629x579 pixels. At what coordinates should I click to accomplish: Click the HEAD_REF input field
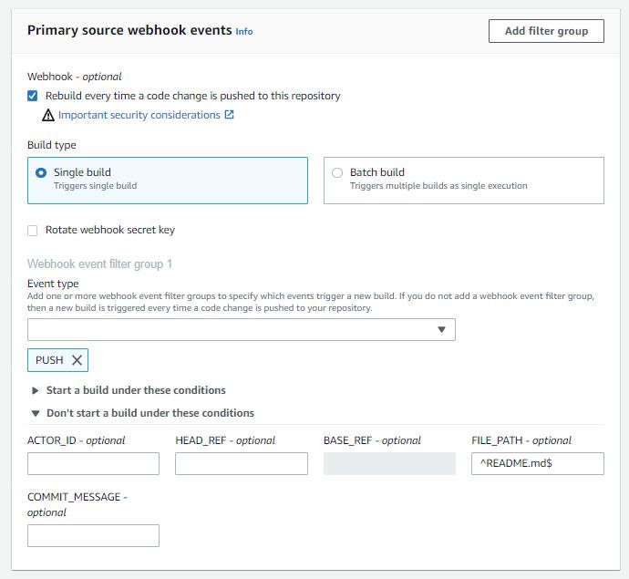click(x=241, y=463)
